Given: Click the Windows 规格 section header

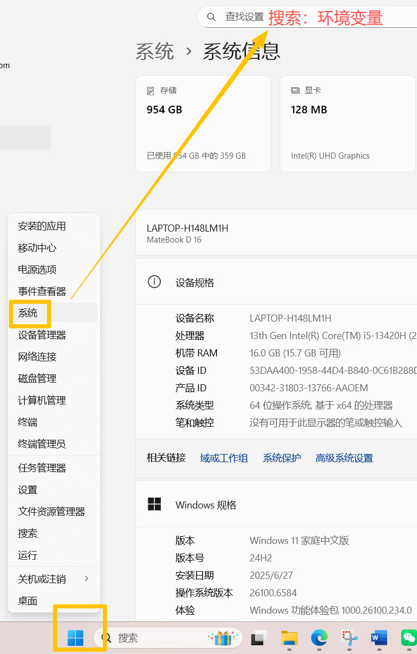Looking at the screenshot, I should click(276, 504).
